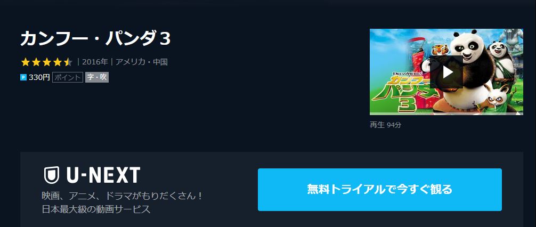This screenshot has width=536, height=227.
Task: Click the 映画、アニメ、ドラマがもりだくさん! tagline
Action: [123, 196]
